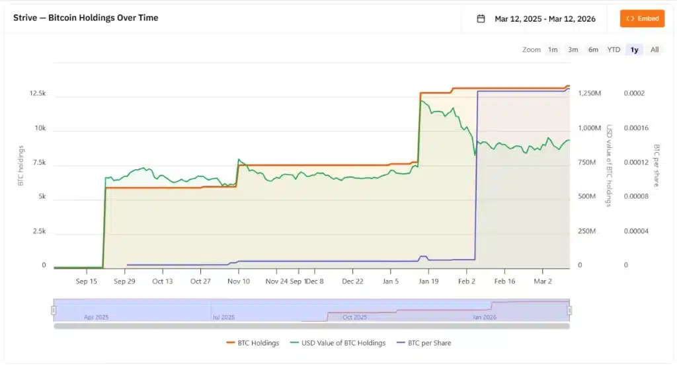This screenshot has width=677, height=366.
Task: Select the YTD zoom range
Action: click(614, 50)
